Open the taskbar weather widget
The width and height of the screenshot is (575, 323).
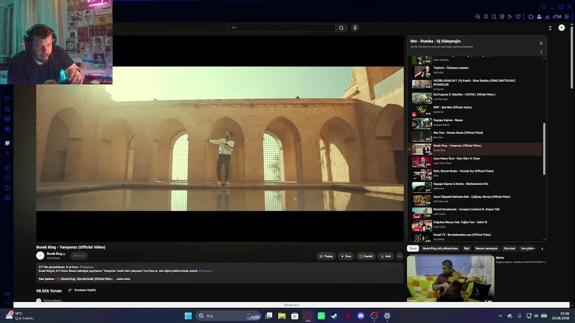tap(20, 316)
